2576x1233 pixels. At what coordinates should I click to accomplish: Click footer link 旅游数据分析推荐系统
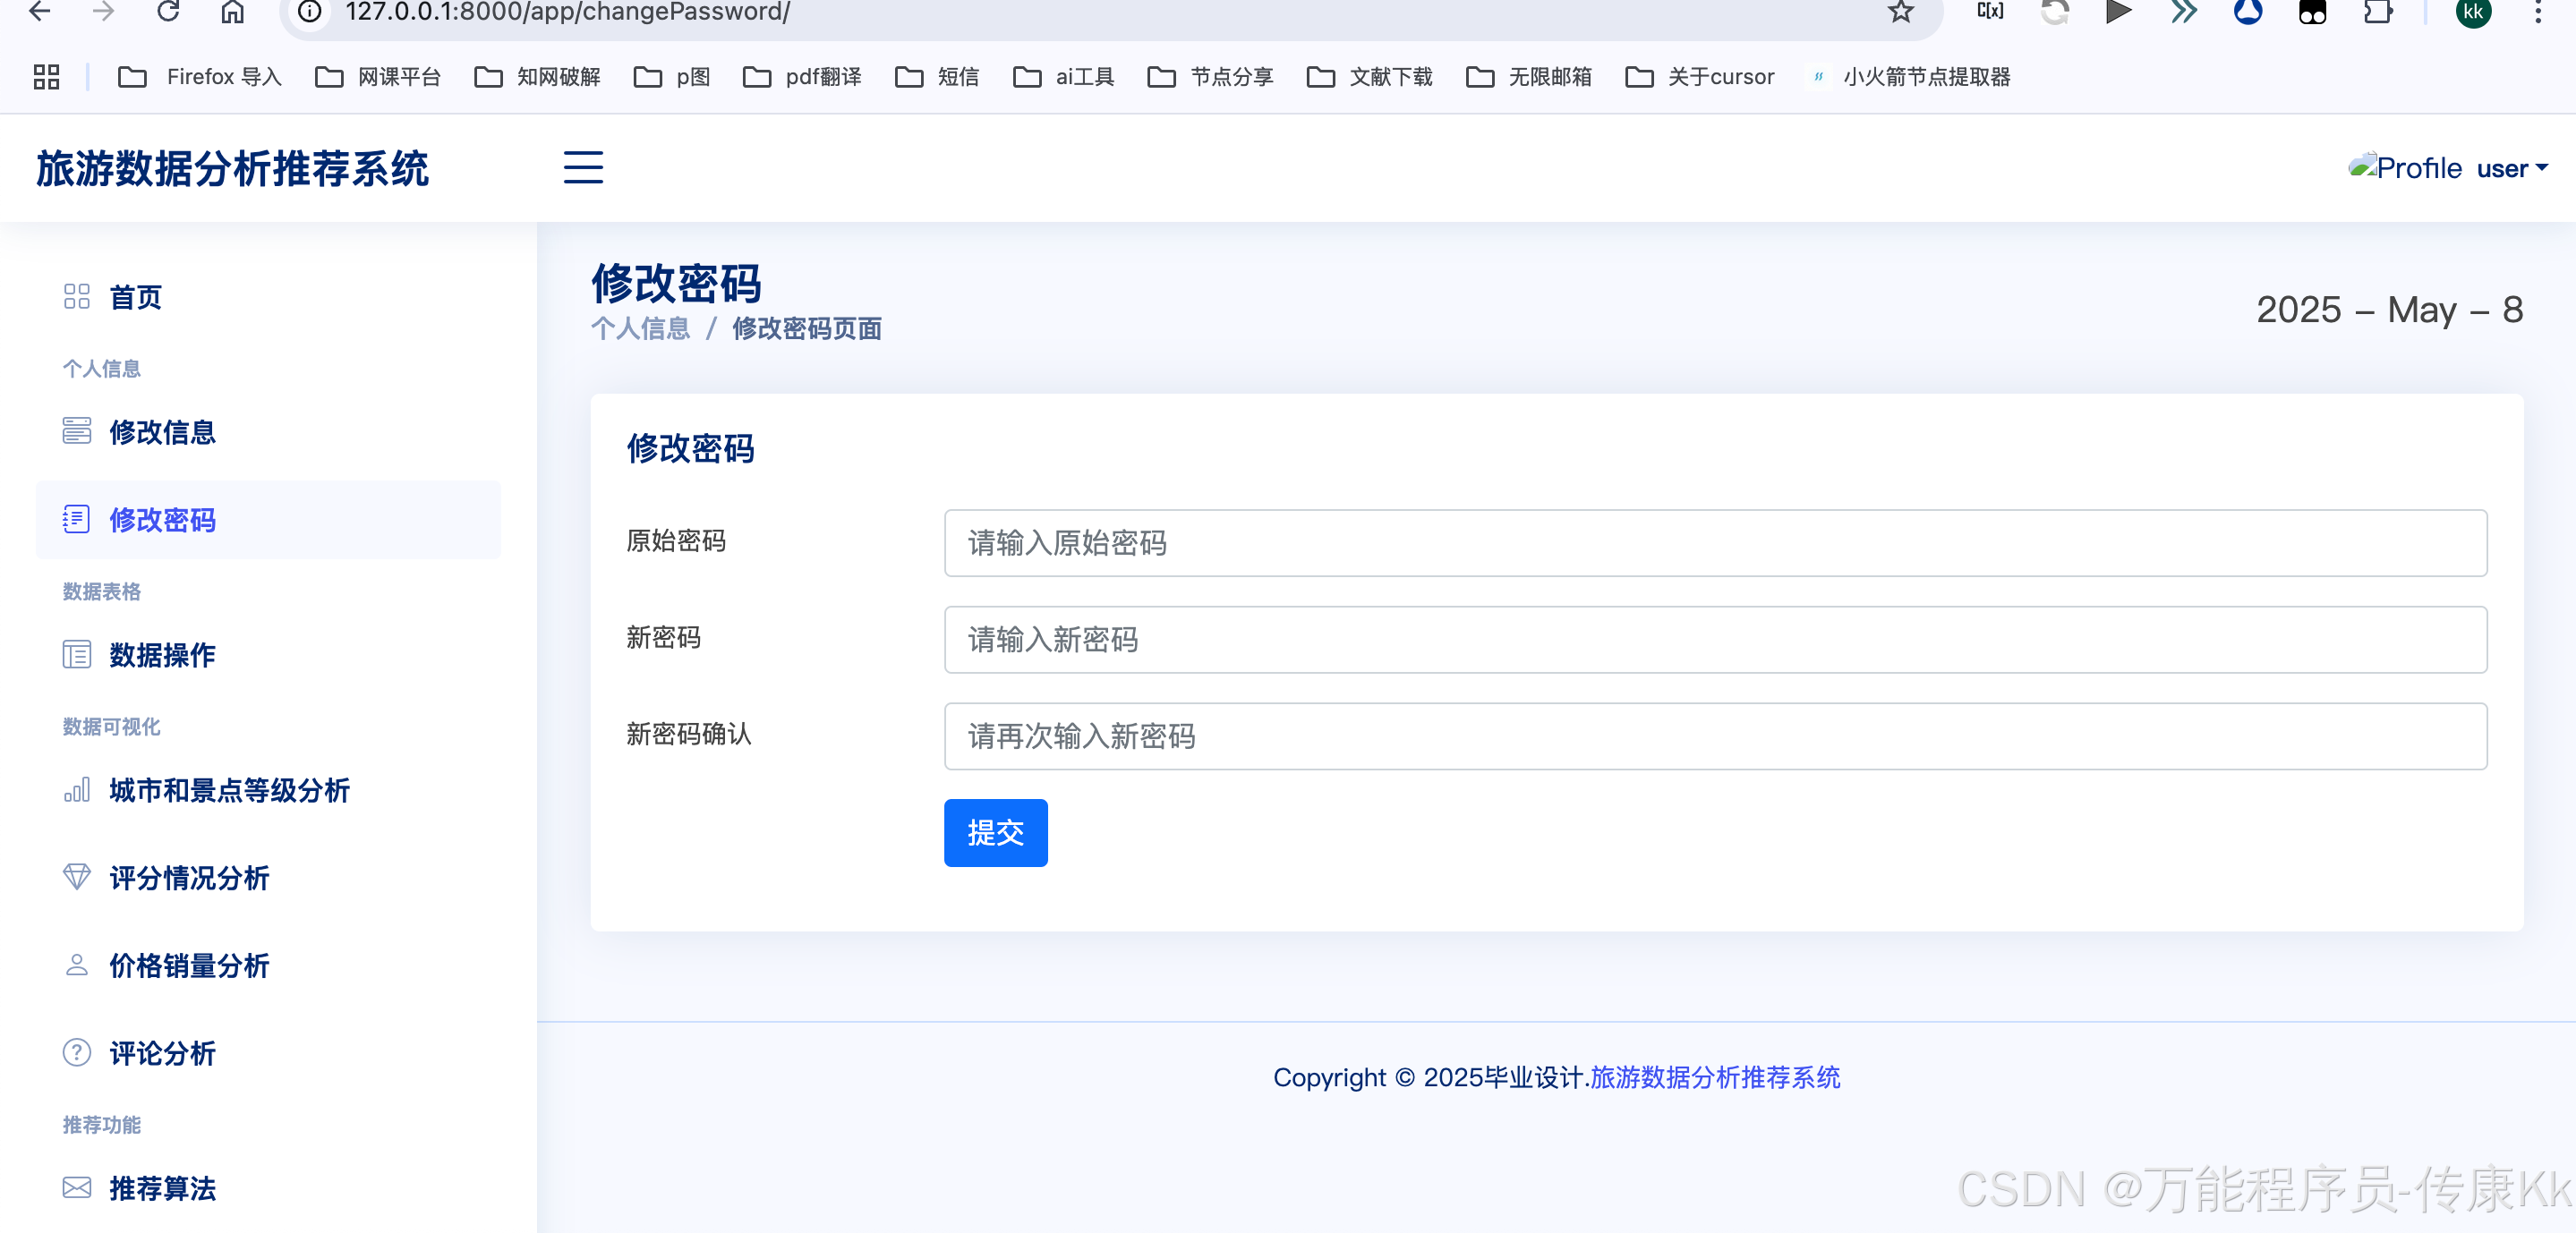1714,1077
